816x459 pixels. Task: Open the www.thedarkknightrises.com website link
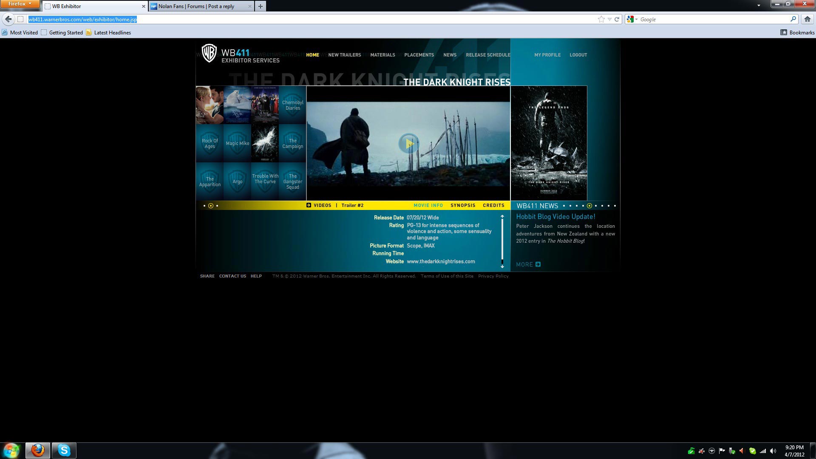[x=441, y=261]
